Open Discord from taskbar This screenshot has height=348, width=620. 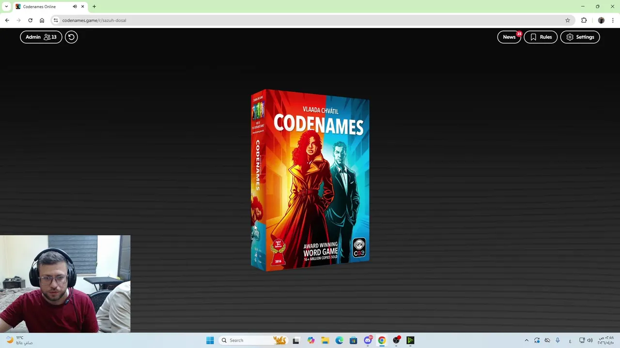tap(368, 340)
